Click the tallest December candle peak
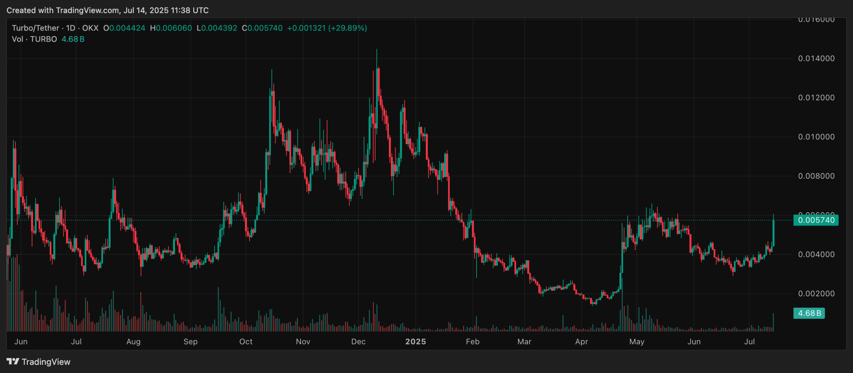 pos(377,53)
